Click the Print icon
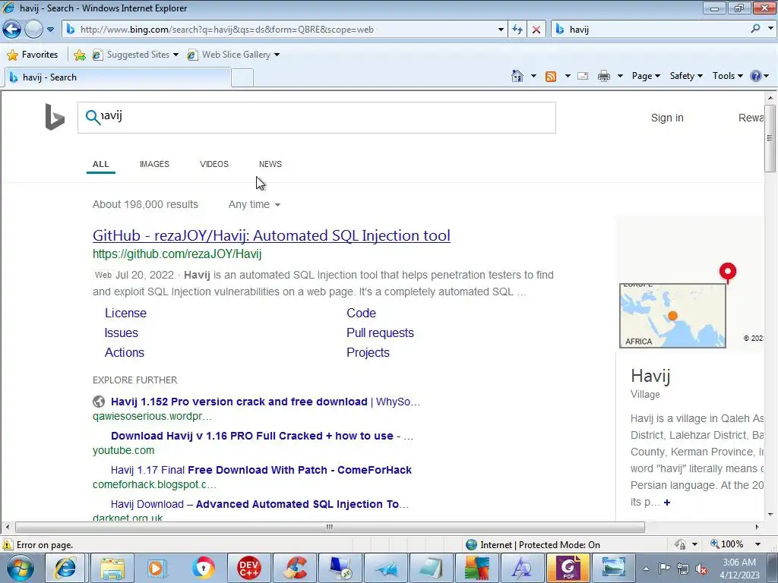778x583 pixels. coord(604,76)
